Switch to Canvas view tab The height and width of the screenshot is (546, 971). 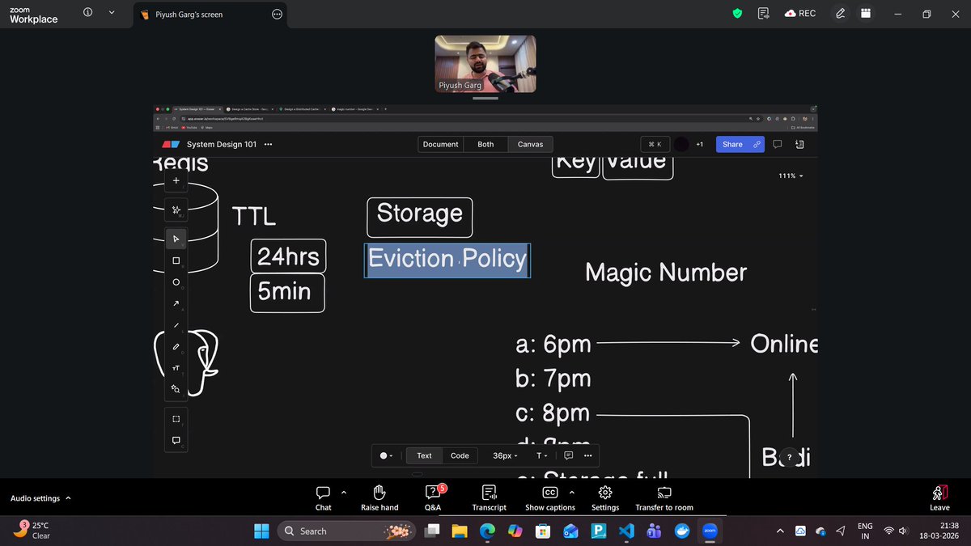pyautogui.click(x=530, y=144)
